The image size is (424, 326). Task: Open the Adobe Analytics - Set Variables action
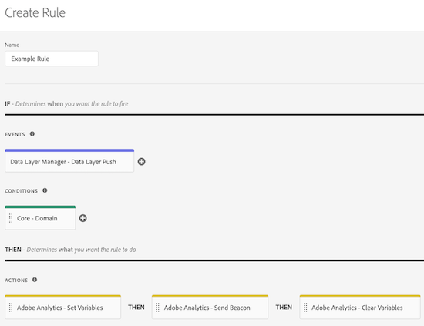coord(62,307)
